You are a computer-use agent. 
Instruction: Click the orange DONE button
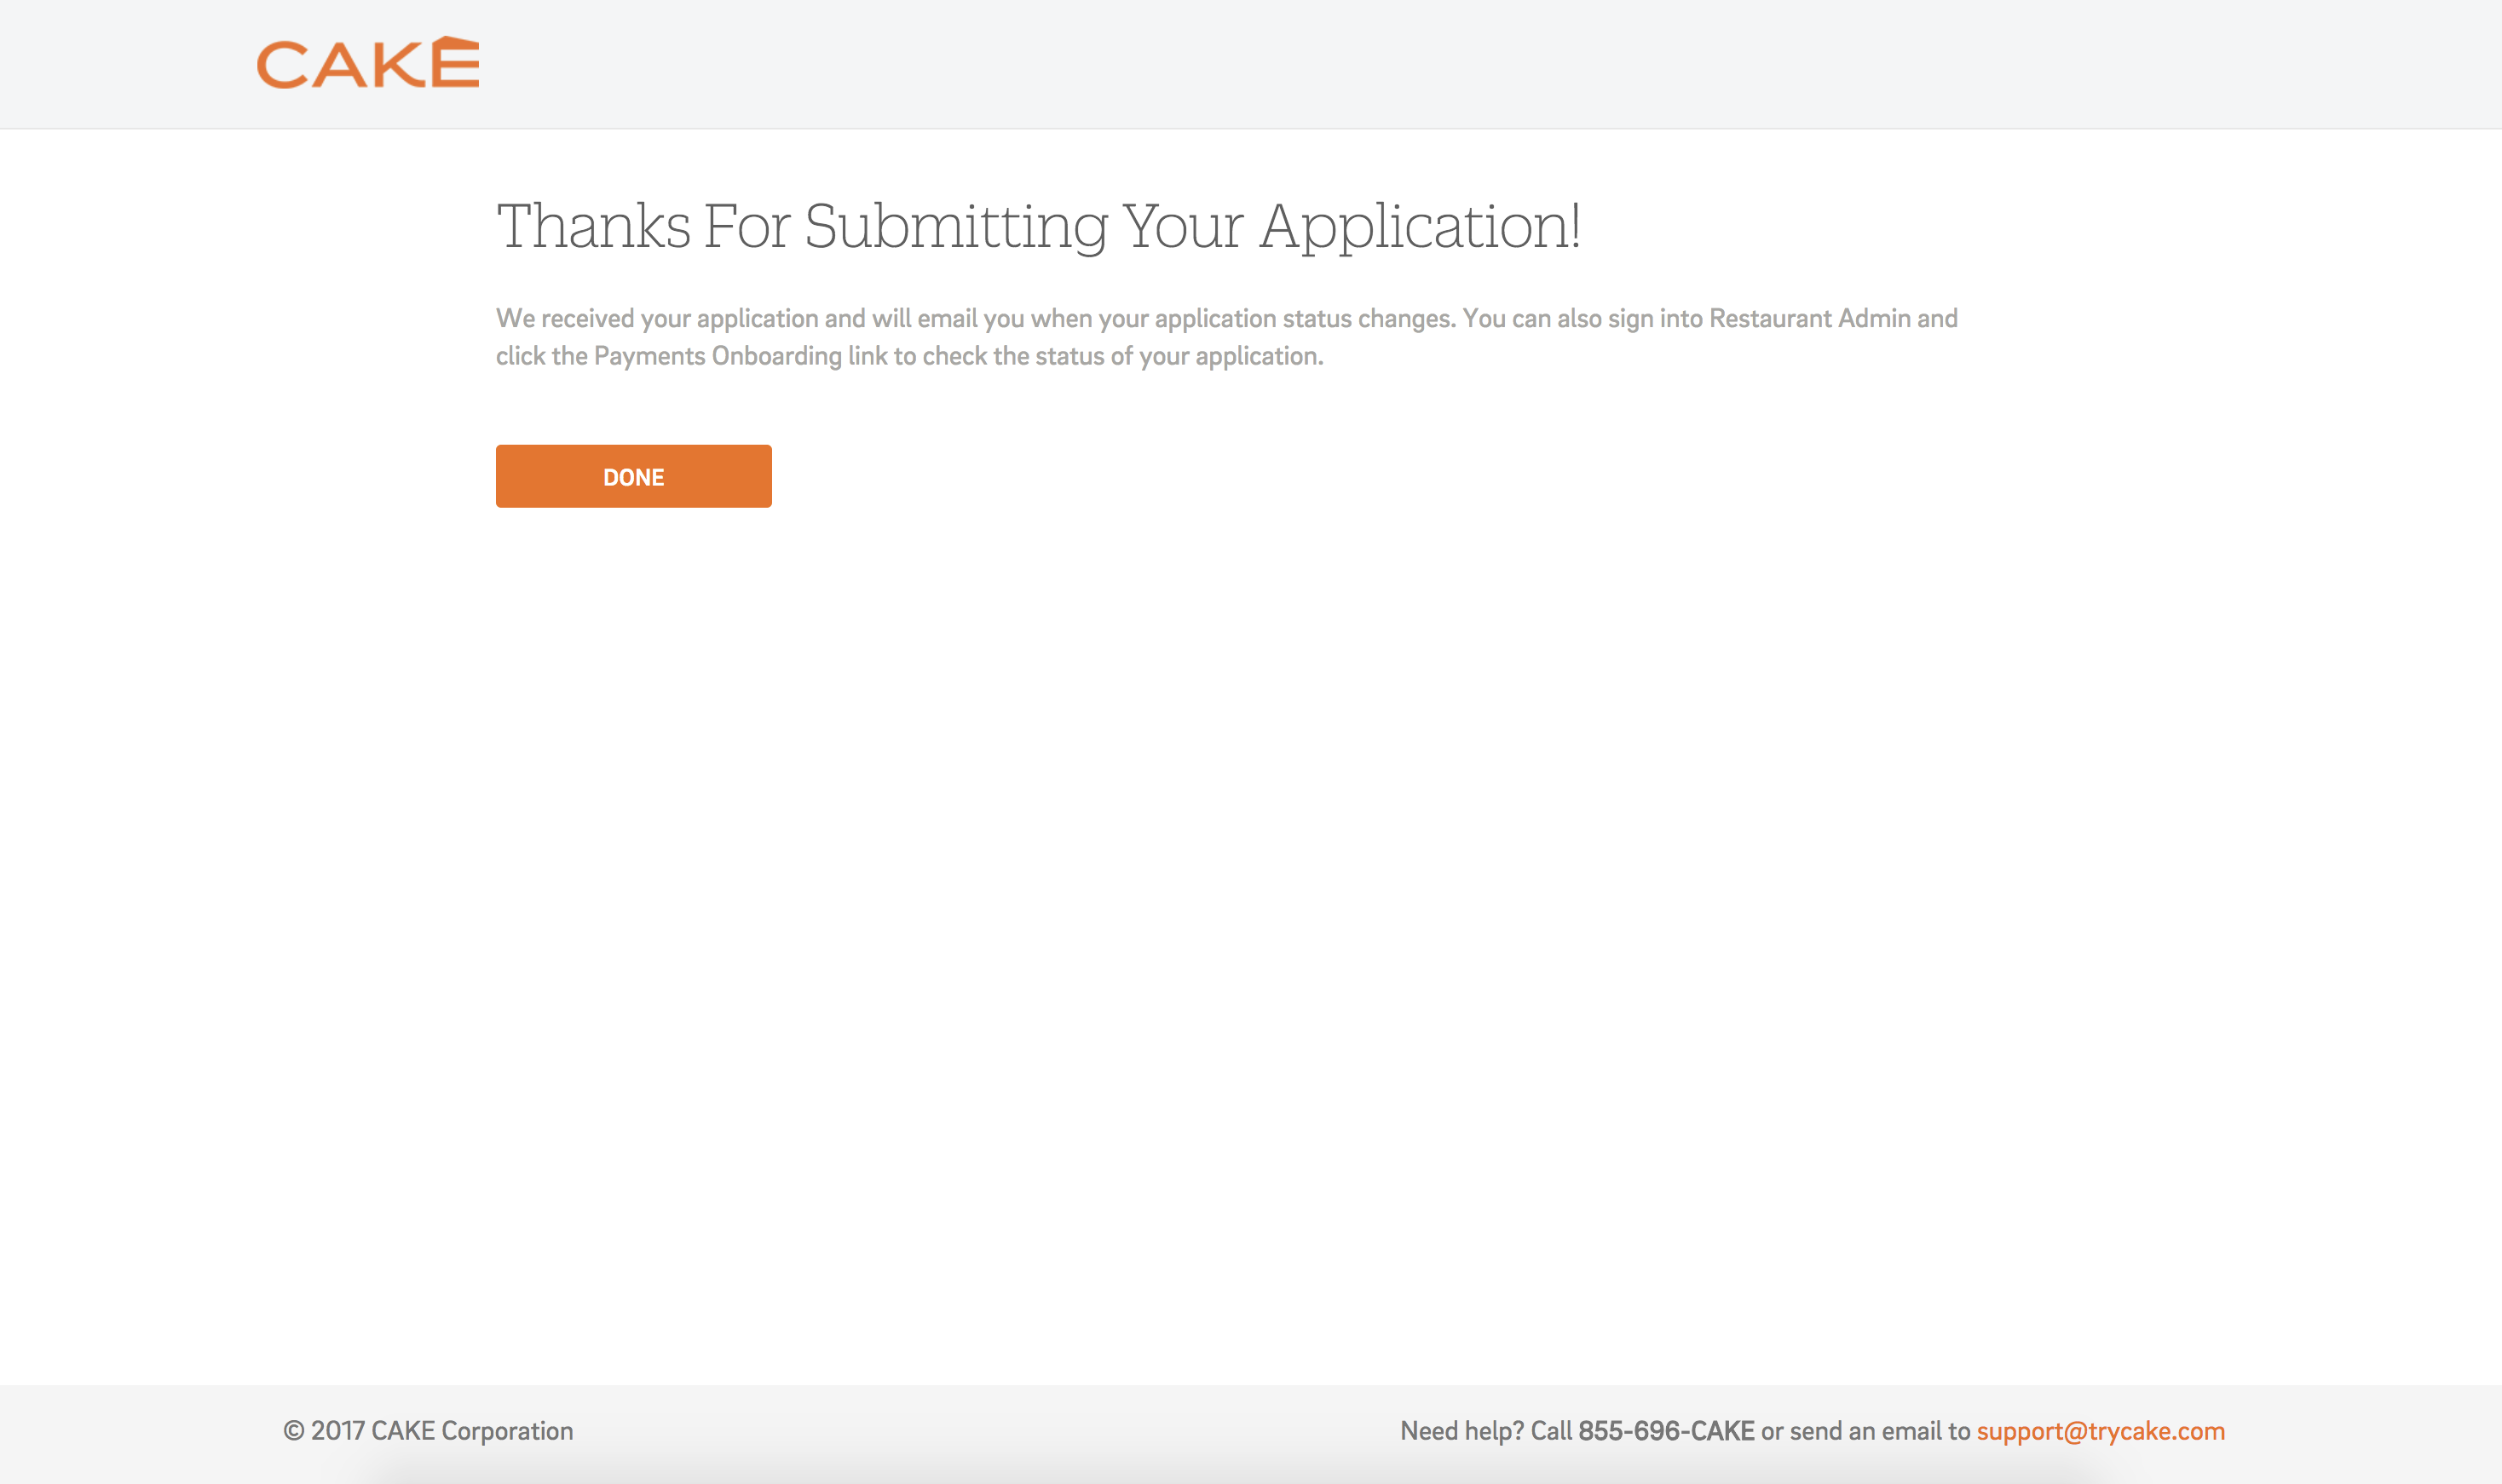point(633,476)
